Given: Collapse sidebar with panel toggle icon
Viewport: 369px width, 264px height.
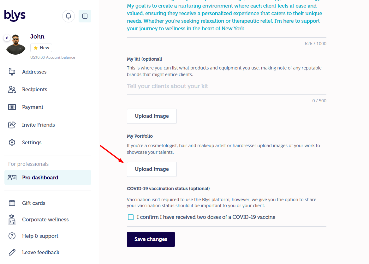Looking at the screenshot, I should pyautogui.click(x=85, y=16).
